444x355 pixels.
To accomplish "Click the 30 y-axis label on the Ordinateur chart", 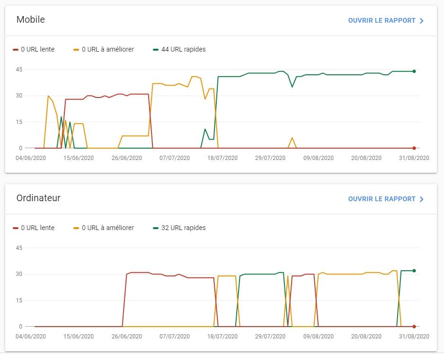I will pos(19,274).
